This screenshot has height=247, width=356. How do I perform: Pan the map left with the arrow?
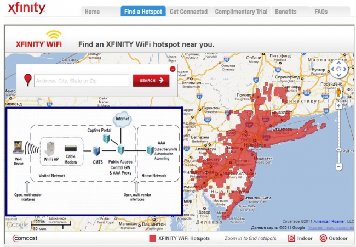(x=332, y=69)
